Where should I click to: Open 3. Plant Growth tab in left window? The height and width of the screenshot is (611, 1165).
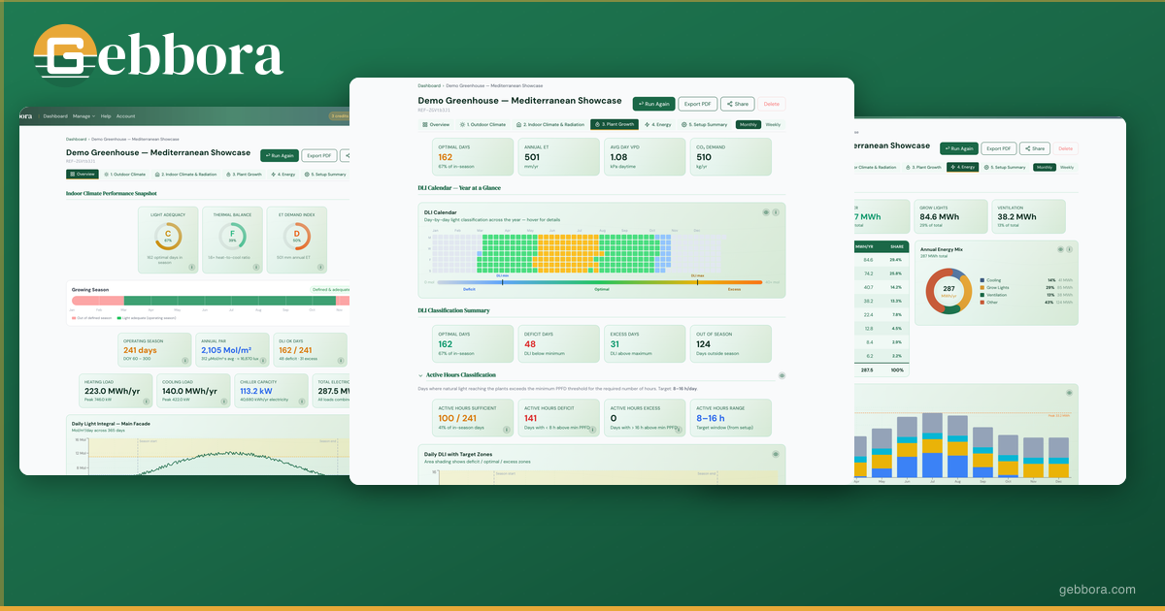point(245,175)
